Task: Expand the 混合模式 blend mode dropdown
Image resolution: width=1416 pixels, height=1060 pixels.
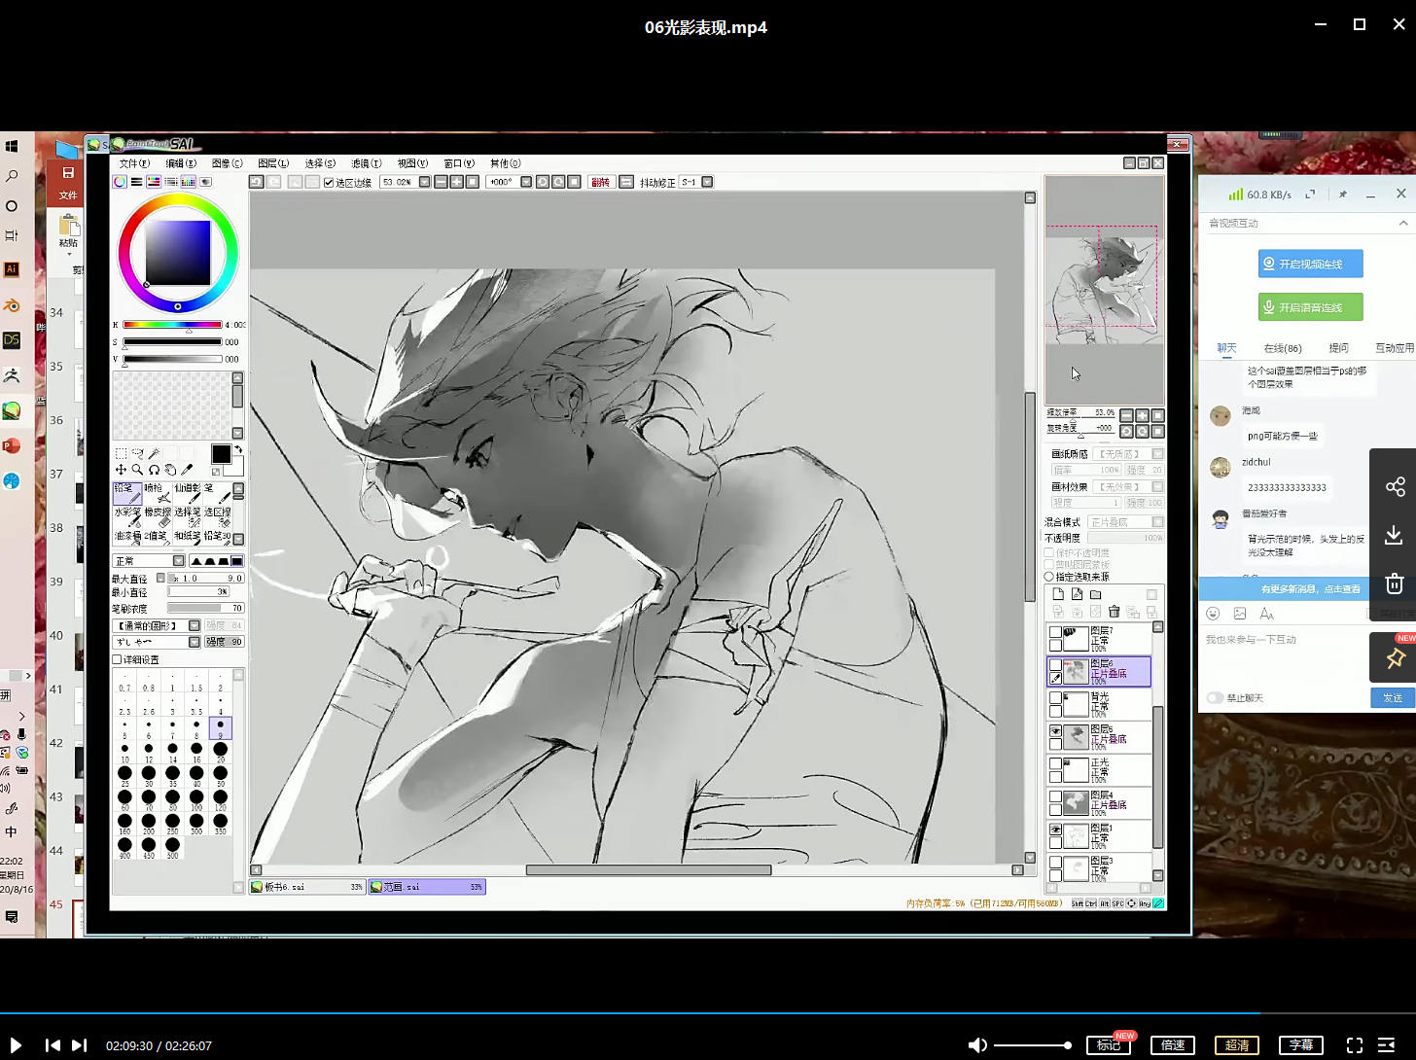Action: (x=1157, y=522)
